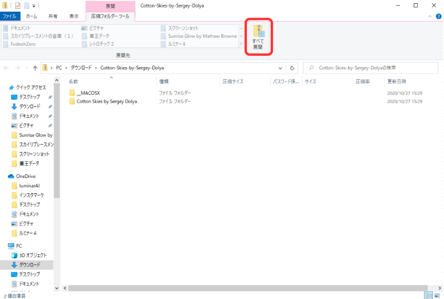This screenshot has height=299, width=444.
Task: Click the up one level arrow
Action: [35, 68]
